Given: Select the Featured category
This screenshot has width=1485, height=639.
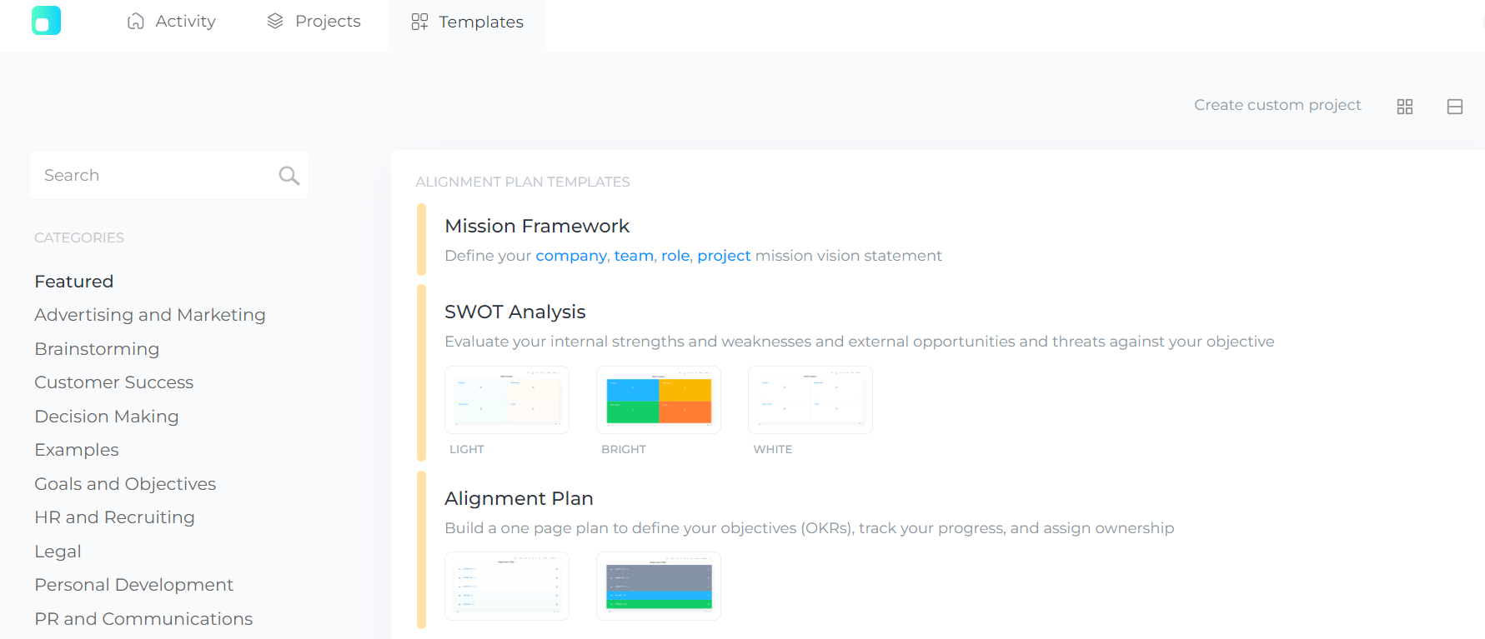Looking at the screenshot, I should pos(73,282).
